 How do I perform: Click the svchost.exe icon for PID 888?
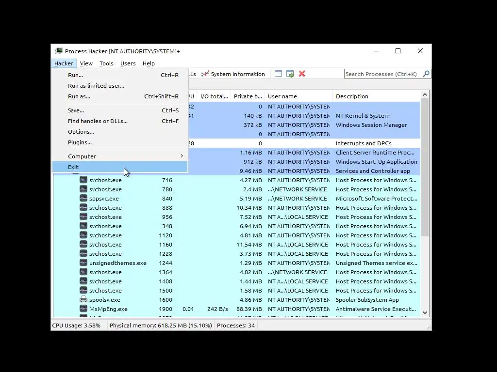[83, 207]
